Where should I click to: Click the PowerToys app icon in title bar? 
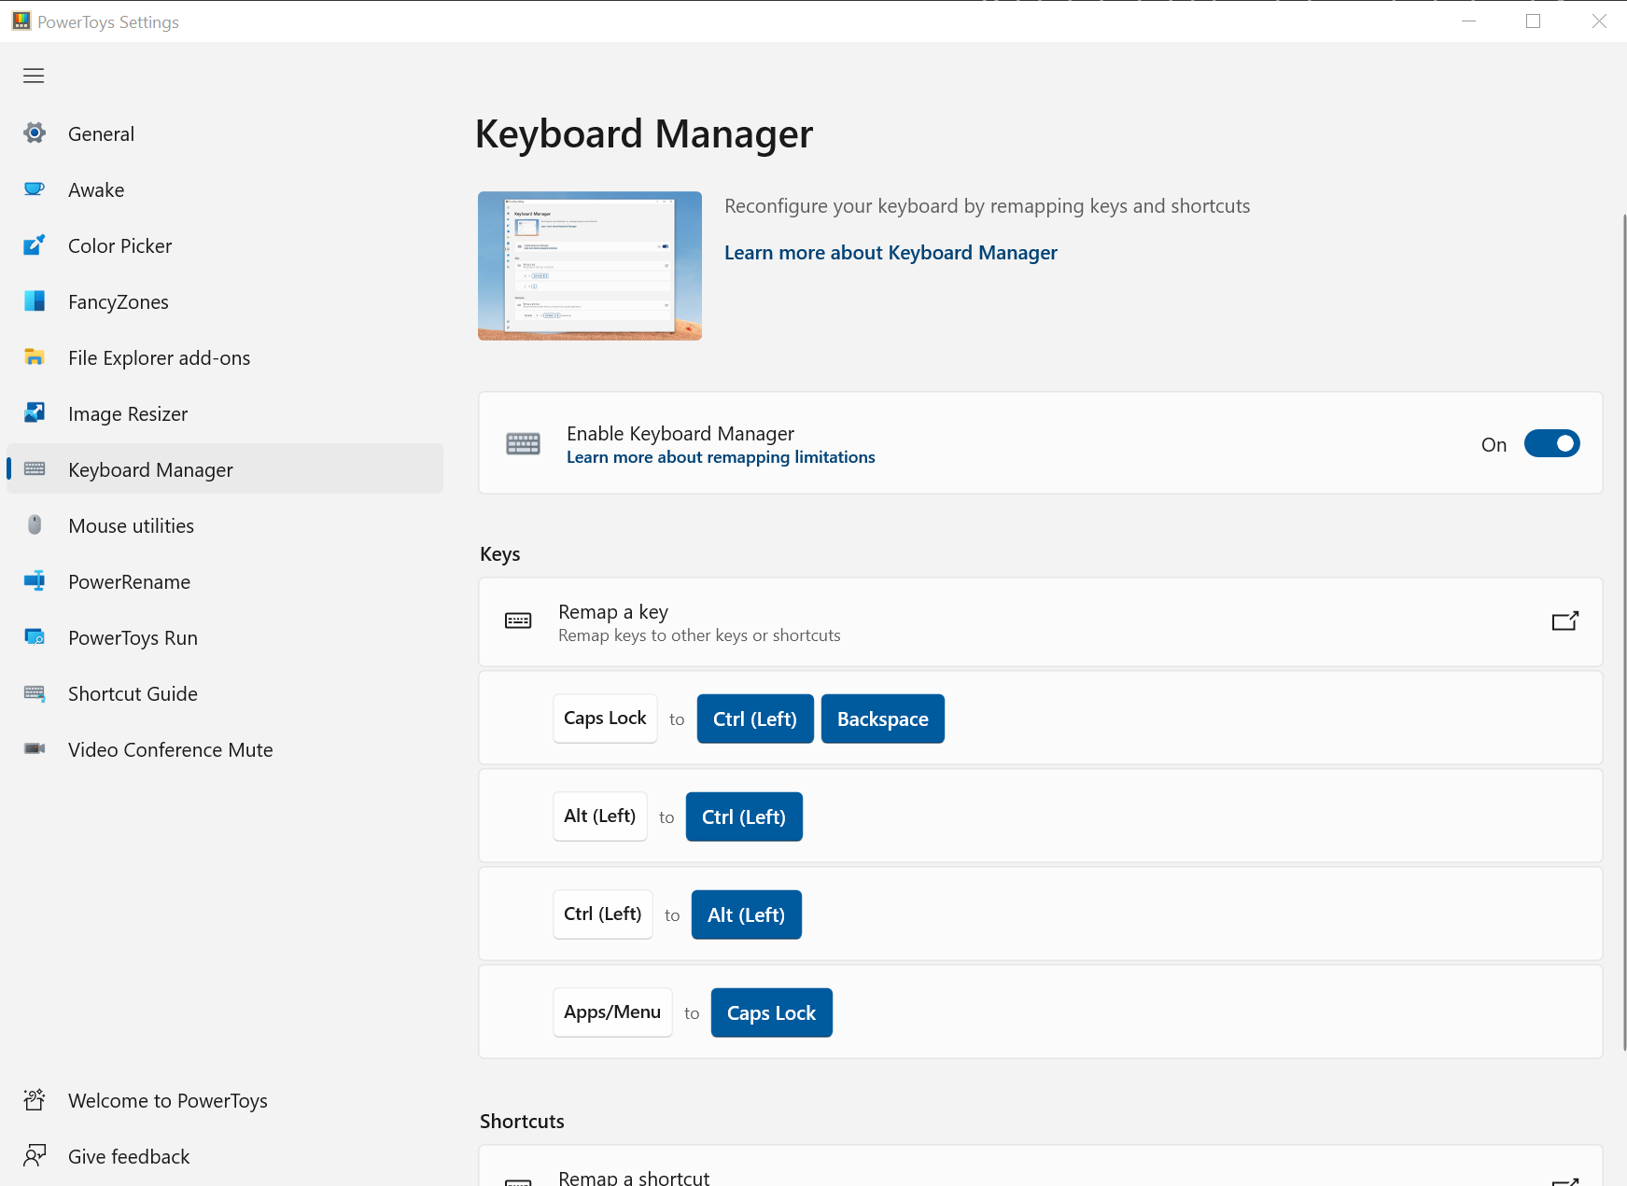pos(21,21)
